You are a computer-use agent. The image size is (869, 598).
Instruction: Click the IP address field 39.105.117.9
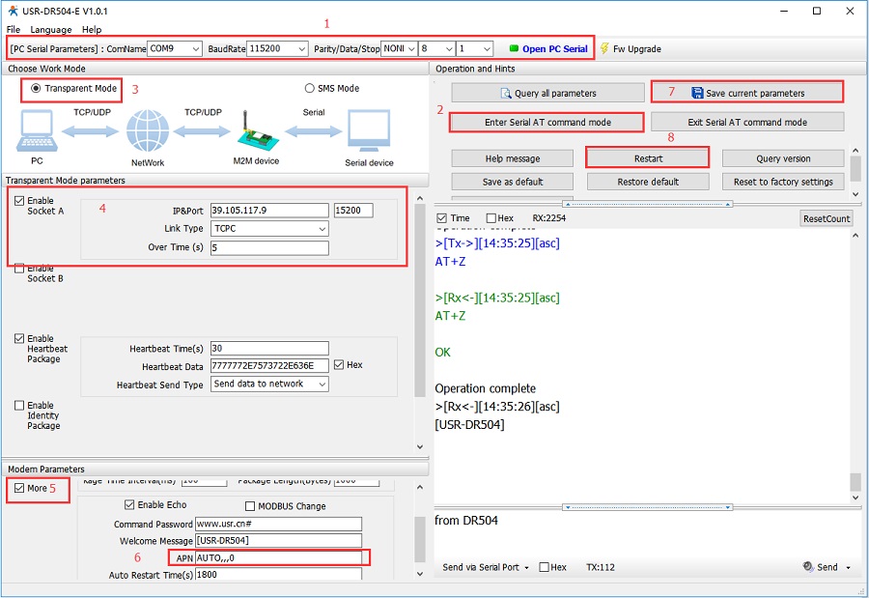coord(269,211)
